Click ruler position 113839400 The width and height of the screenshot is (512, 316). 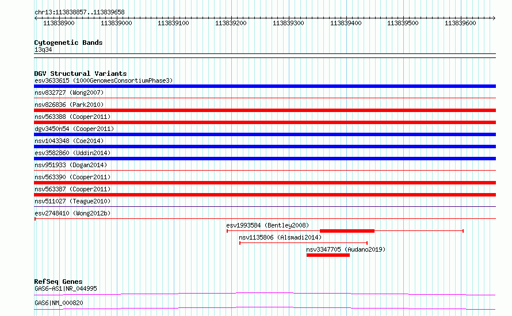(x=346, y=23)
